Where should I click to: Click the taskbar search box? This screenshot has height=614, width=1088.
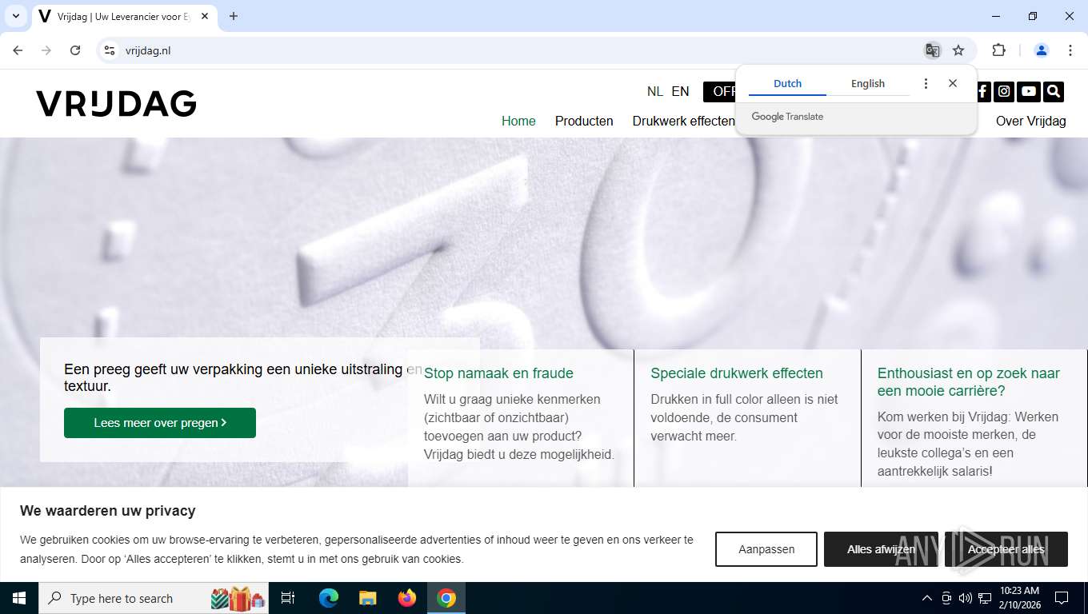click(x=154, y=598)
